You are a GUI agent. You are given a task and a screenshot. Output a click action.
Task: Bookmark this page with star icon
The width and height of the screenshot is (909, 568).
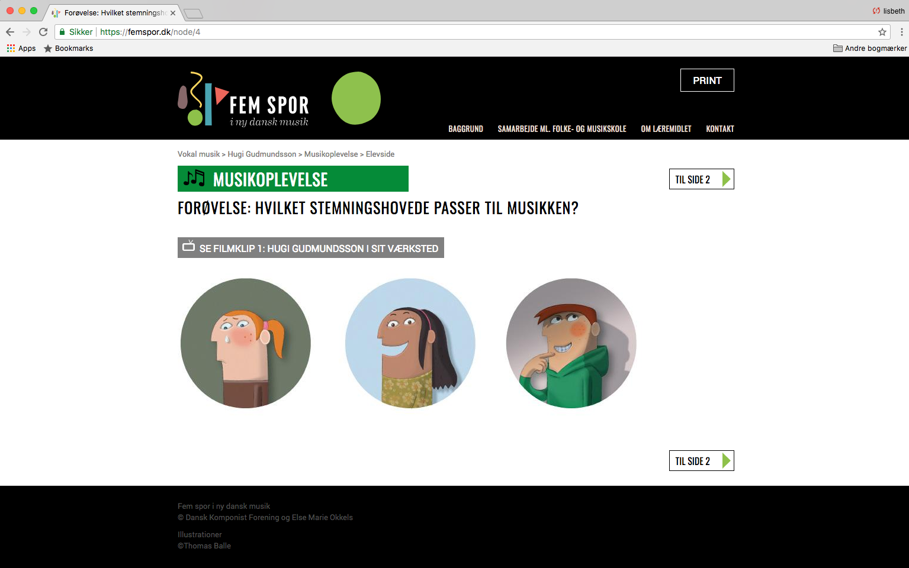point(882,32)
